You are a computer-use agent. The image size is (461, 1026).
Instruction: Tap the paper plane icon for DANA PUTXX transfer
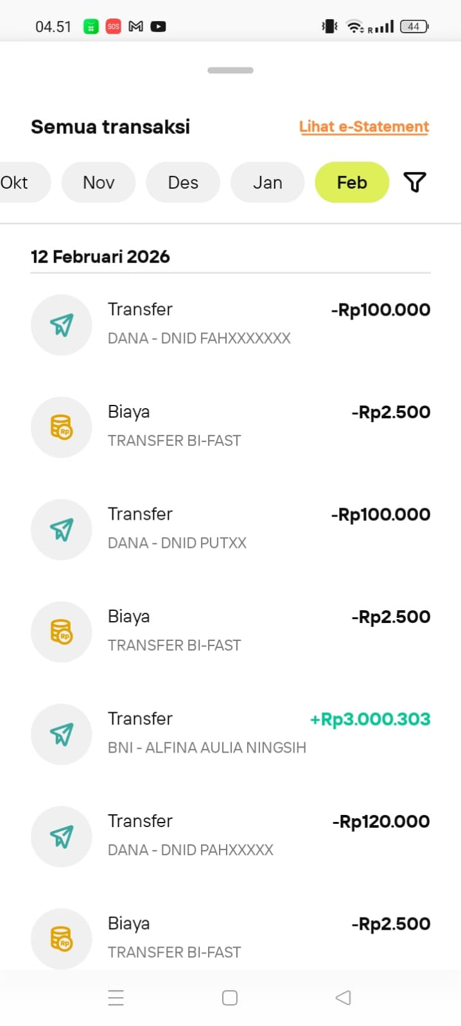[x=62, y=529]
